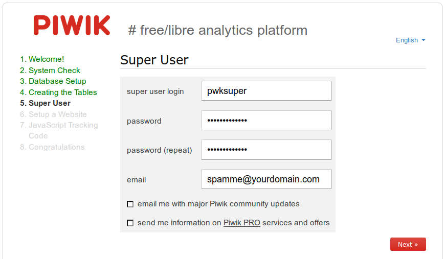Open step 3 Database Setup
The image size is (445, 259).
tap(53, 81)
